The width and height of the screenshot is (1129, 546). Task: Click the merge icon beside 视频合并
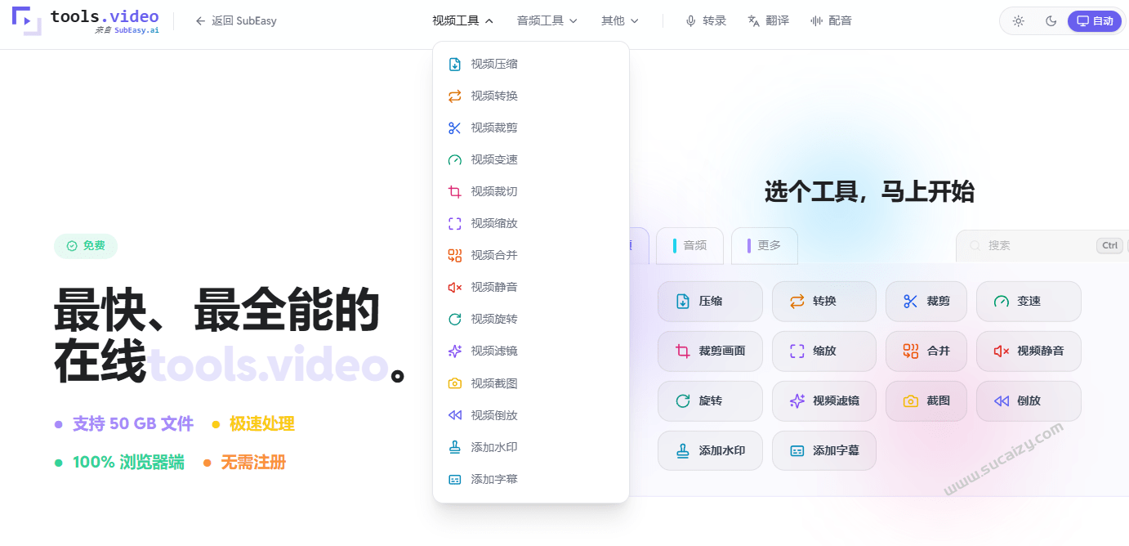click(455, 255)
